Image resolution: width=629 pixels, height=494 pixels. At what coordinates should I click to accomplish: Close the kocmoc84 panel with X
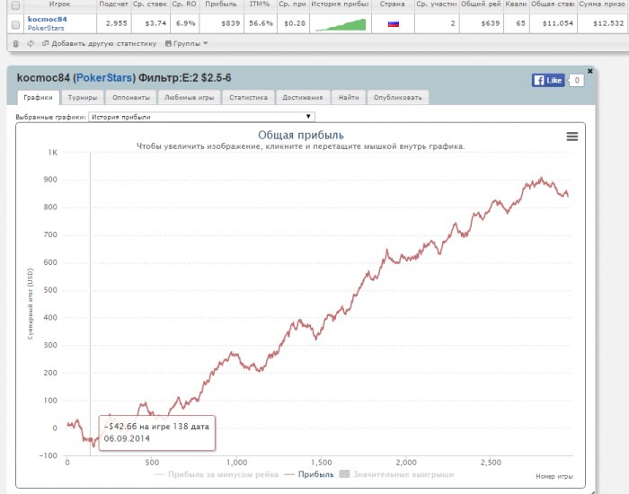(589, 71)
